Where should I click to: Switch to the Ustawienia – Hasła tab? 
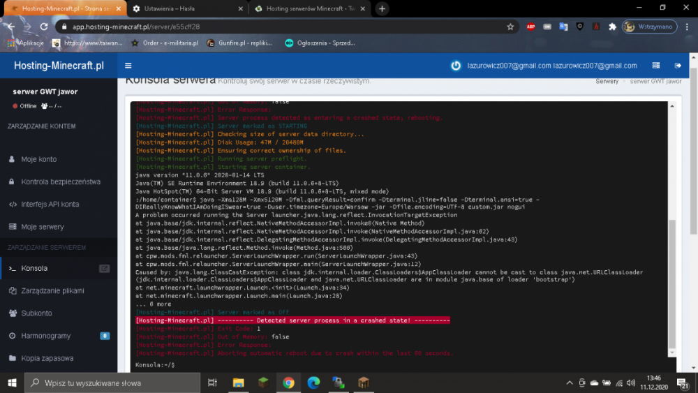[188, 8]
